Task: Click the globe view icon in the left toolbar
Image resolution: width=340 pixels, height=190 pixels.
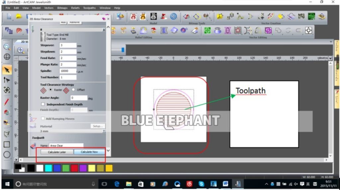Action: (x=7, y=57)
